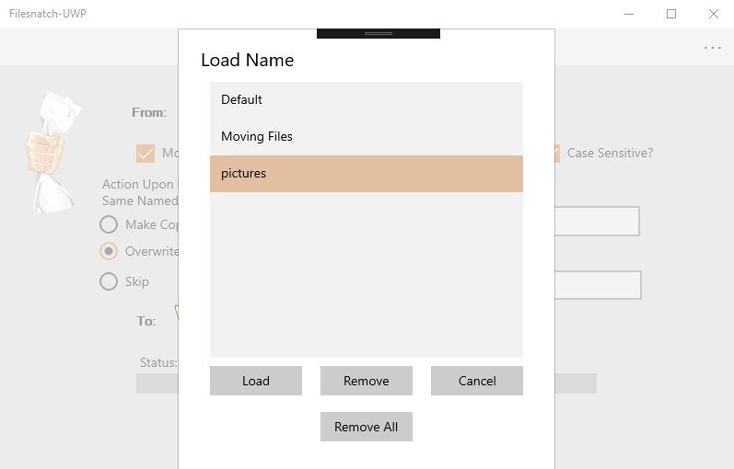Toggle the Case Sensitive? checkbox

point(556,154)
